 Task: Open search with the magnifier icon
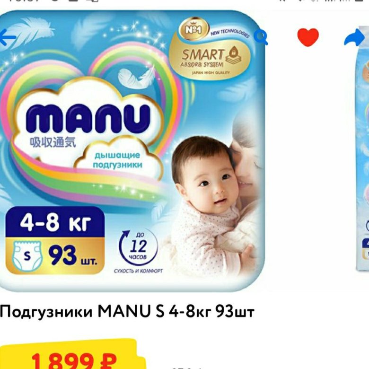pyautogui.click(x=261, y=37)
